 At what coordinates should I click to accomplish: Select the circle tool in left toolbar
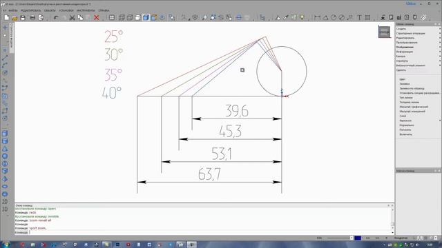pos(5,73)
